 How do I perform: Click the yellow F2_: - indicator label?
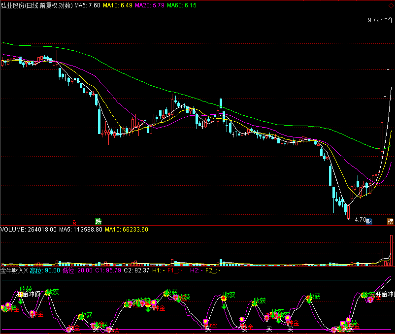(x=213, y=270)
